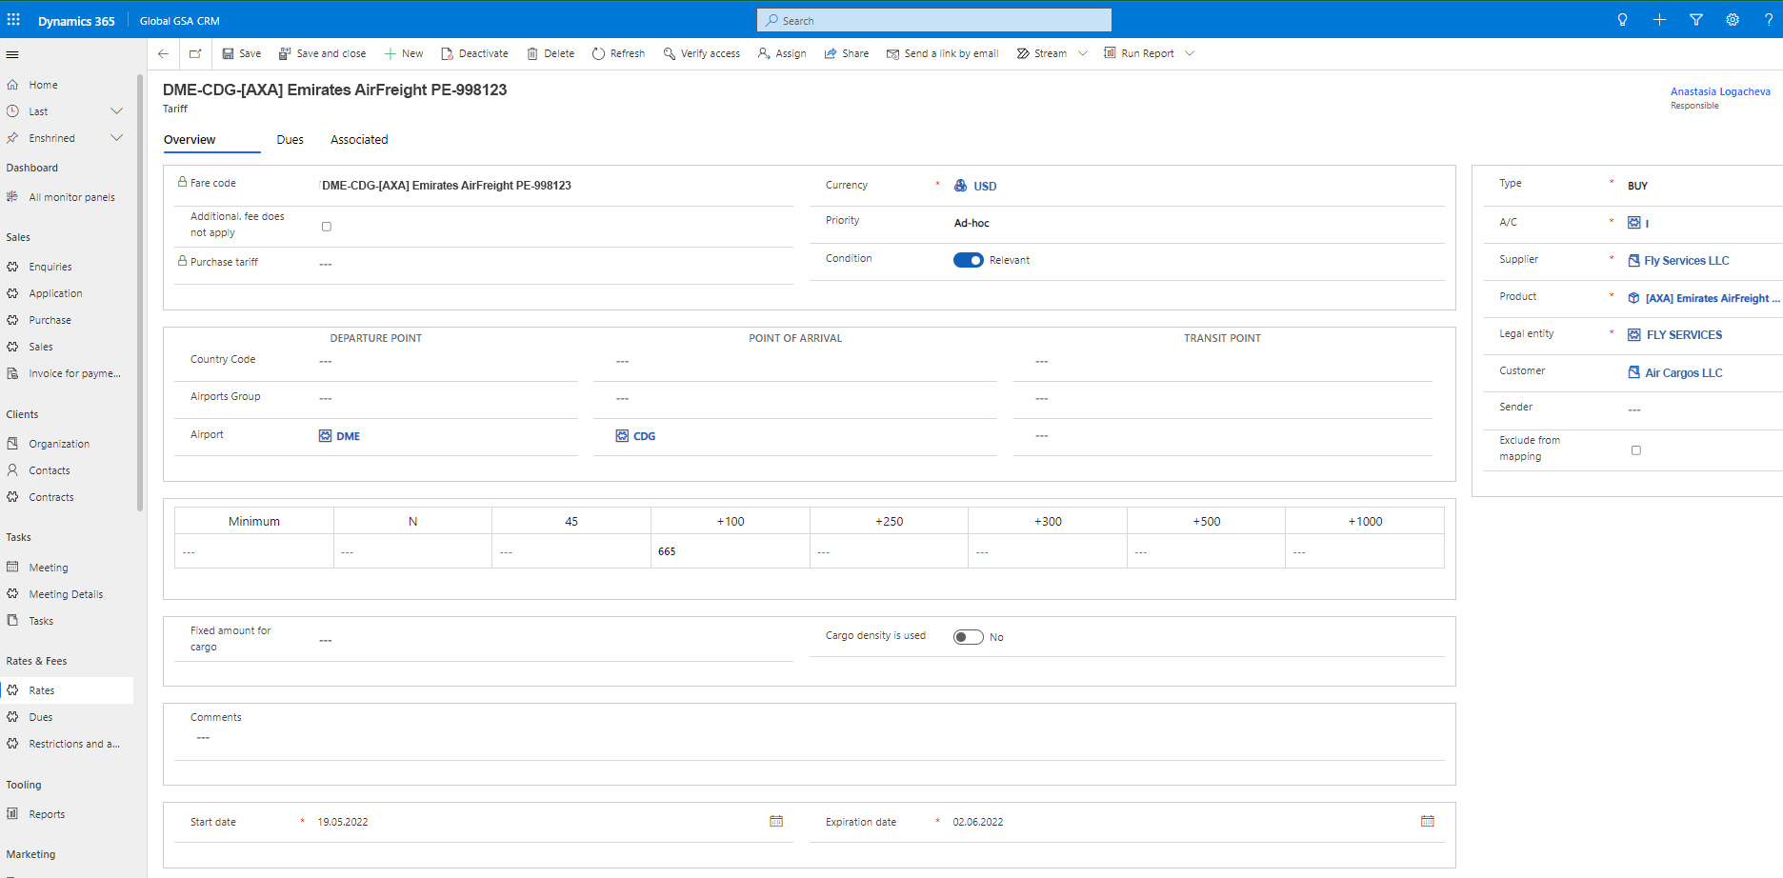Open the advanced find filter icon
Screen dimensions: 1783x878
1695,20
